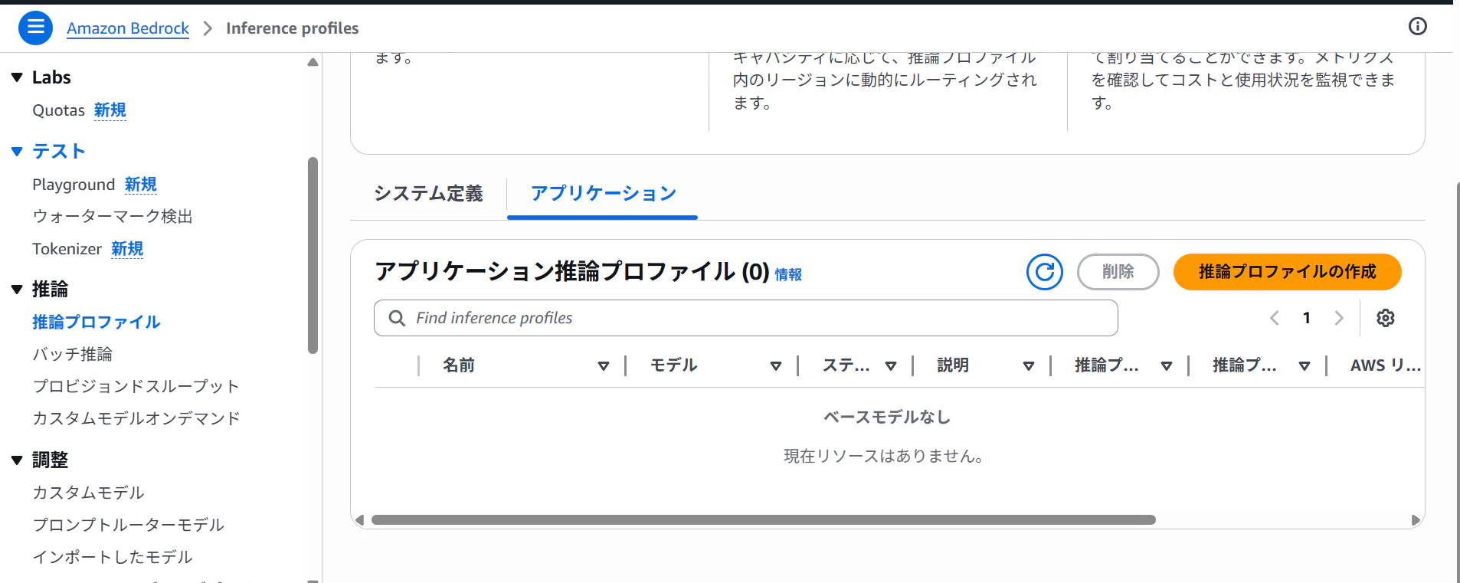Collapse the 調整 section
The width and height of the screenshot is (1460, 583).
coord(17,460)
